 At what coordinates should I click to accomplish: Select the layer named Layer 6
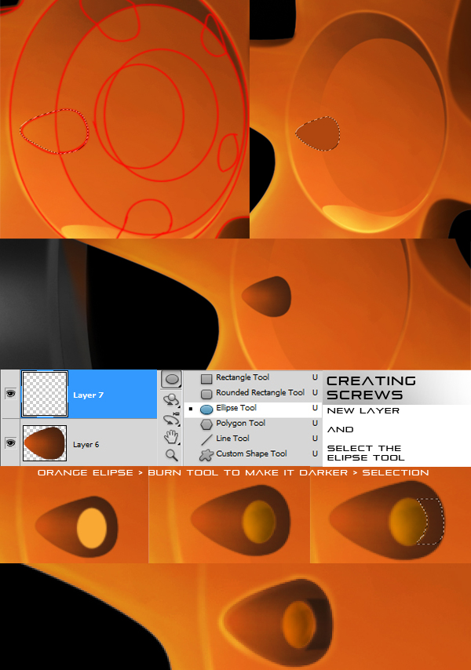[89, 443]
